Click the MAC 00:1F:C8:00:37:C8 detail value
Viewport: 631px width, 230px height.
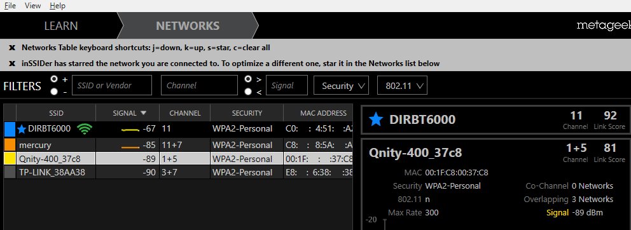click(456, 173)
